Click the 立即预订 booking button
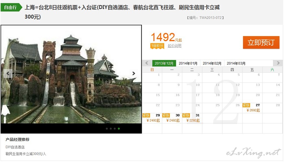The height and width of the screenshot is (162, 284). (x=261, y=43)
